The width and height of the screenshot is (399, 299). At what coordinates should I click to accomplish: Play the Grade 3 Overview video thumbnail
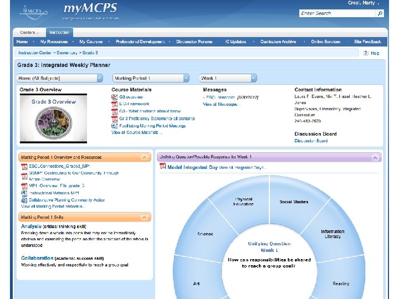point(53,118)
